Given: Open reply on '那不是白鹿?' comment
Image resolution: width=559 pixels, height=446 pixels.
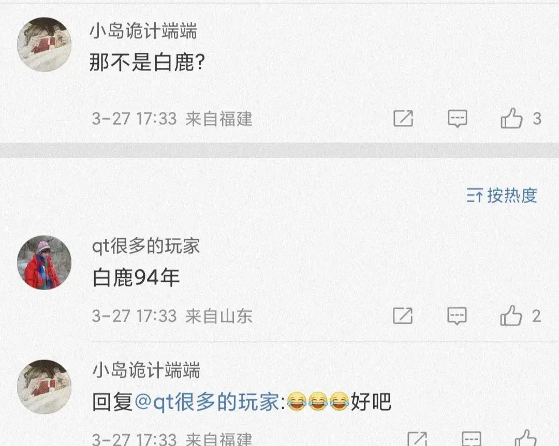Looking at the screenshot, I should pos(458,119).
